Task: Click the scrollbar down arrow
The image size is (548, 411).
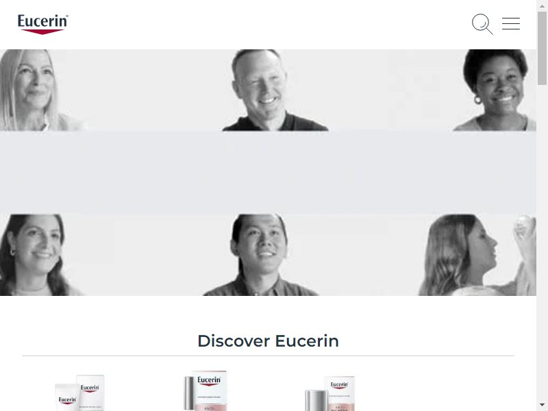Action: (542, 406)
